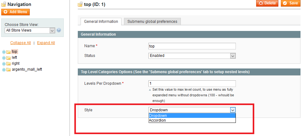Click the Levels Per Dropdown field
This screenshot has height=136, width=303.
192,83
